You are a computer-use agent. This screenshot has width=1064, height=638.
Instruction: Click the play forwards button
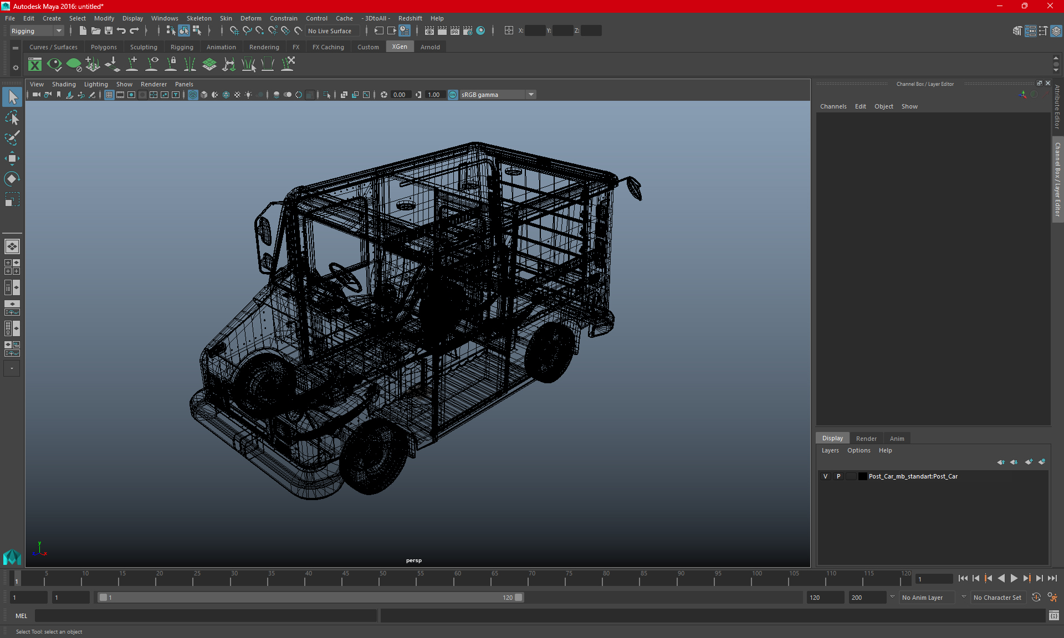[x=1014, y=578]
